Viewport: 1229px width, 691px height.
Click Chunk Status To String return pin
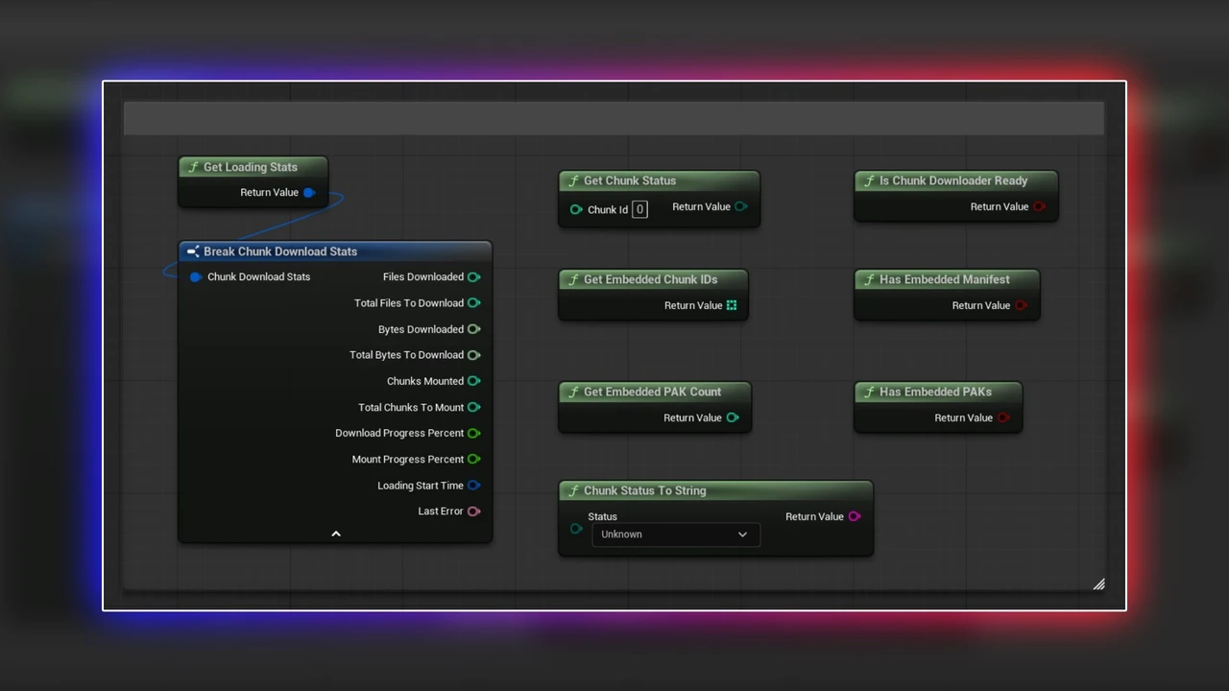pyautogui.click(x=854, y=516)
